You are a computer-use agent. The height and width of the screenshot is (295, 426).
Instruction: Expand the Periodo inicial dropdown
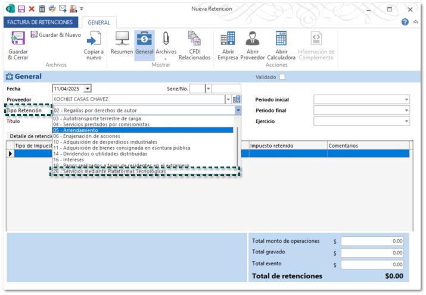click(x=406, y=99)
